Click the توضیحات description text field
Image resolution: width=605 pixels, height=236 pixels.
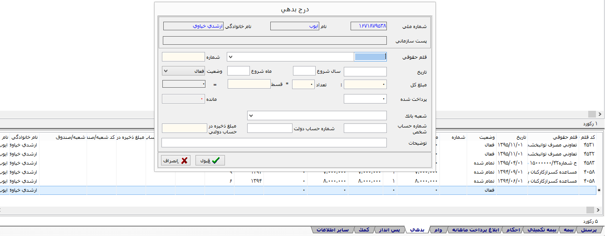tap(274, 142)
